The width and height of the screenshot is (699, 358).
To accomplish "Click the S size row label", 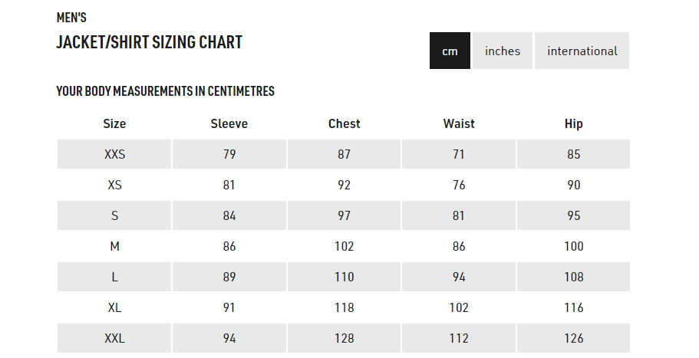I will coord(114,215).
